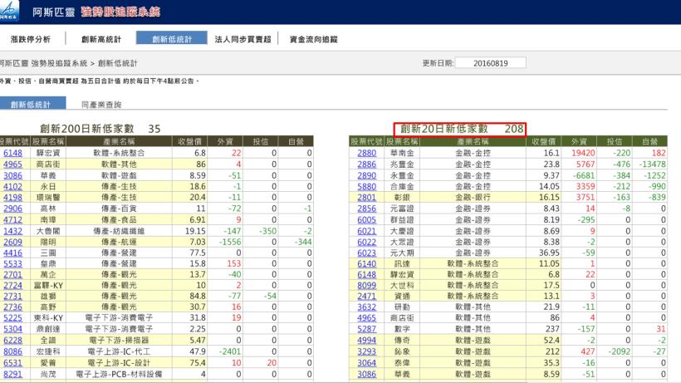Open the 漲跌停分析 tab
681x383 pixels.
click(31, 39)
